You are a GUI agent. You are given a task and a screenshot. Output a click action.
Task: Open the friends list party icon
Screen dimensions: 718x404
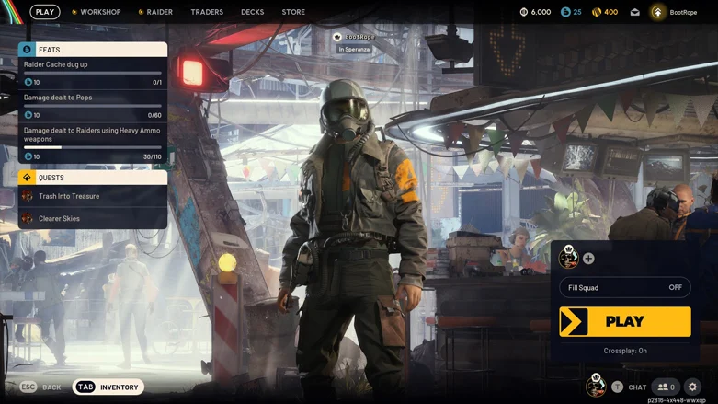pyautogui.click(x=666, y=387)
